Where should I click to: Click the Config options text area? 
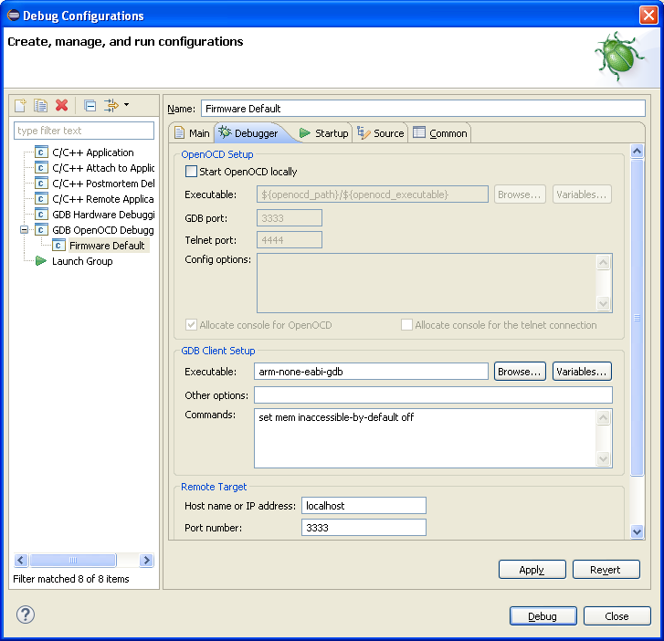(x=426, y=283)
